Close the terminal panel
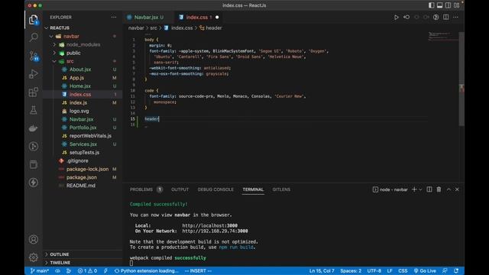This screenshot has width=489, height=275. [457, 189]
